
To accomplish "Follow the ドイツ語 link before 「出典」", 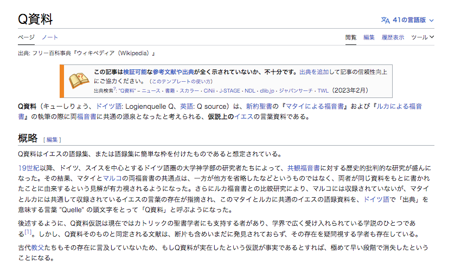I will 376,200.
